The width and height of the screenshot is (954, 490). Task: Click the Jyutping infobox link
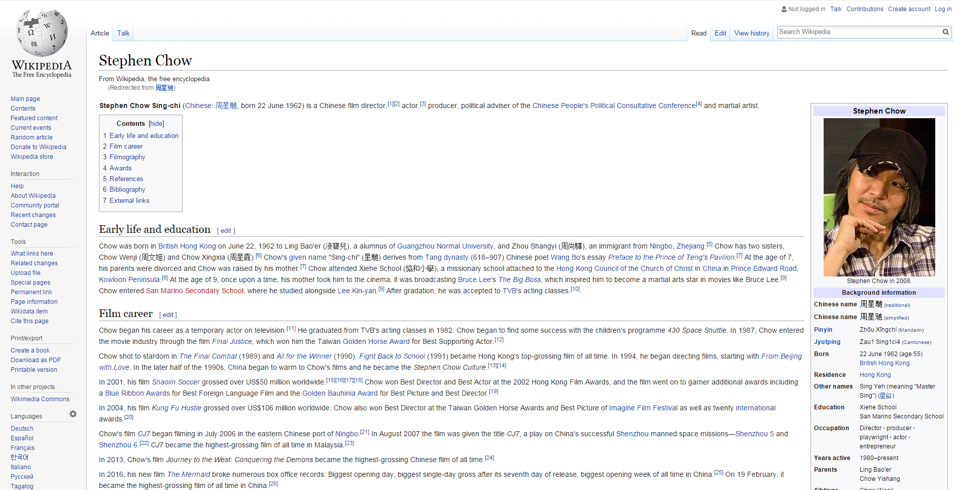(827, 342)
